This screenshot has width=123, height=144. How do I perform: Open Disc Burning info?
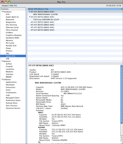point(11,25)
